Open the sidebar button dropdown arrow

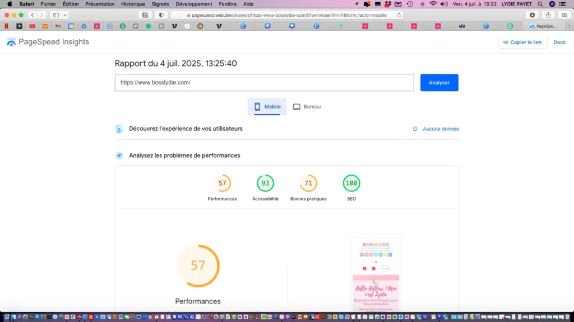pos(66,15)
